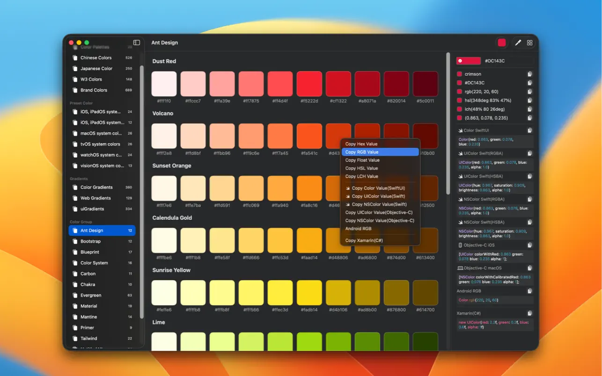The height and width of the screenshot is (376, 602).
Task: Click the clipboard icon next to hsl(348deg 83% 47%)
Action: click(x=529, y=100)
